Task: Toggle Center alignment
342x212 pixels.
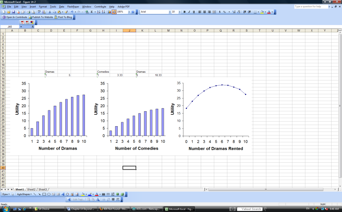Action: coord(205,12)
